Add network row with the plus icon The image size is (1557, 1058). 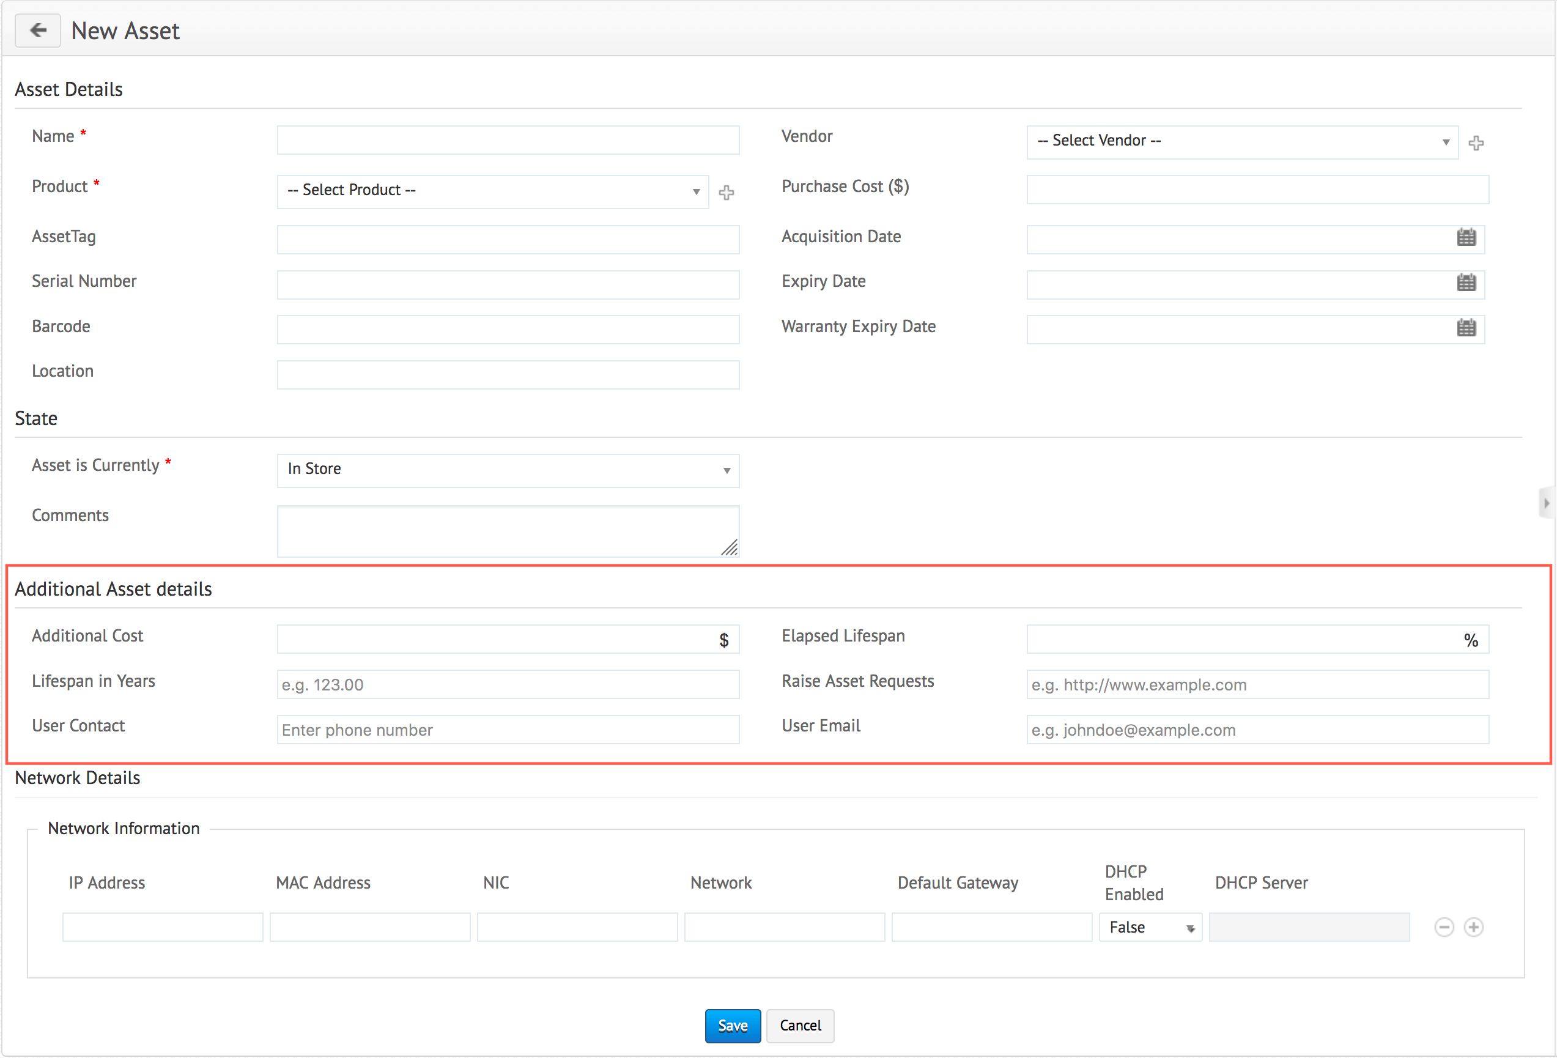point(1473,927)
